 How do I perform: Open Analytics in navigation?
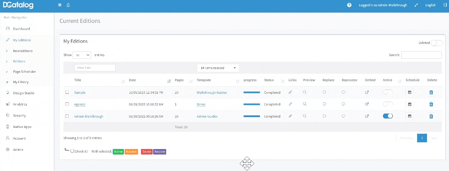(20, 104)
